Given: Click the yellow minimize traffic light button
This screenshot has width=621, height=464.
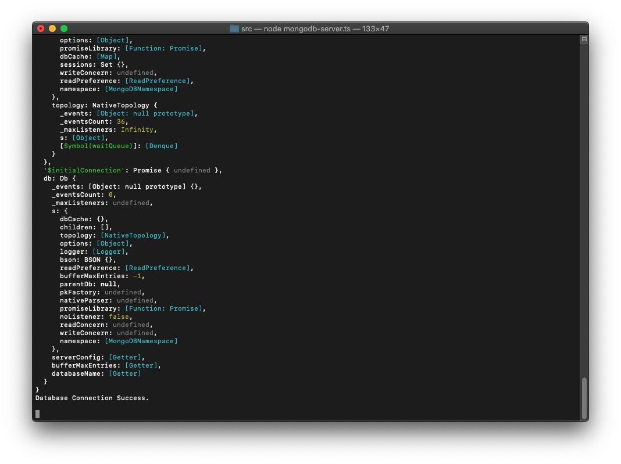Looking at the screenshot, I should (52, 28).
